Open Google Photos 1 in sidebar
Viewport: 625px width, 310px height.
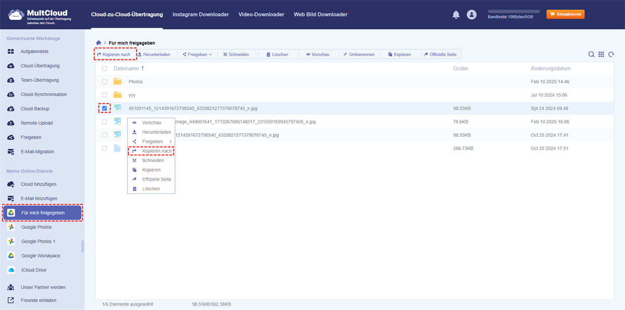[38, 241]
